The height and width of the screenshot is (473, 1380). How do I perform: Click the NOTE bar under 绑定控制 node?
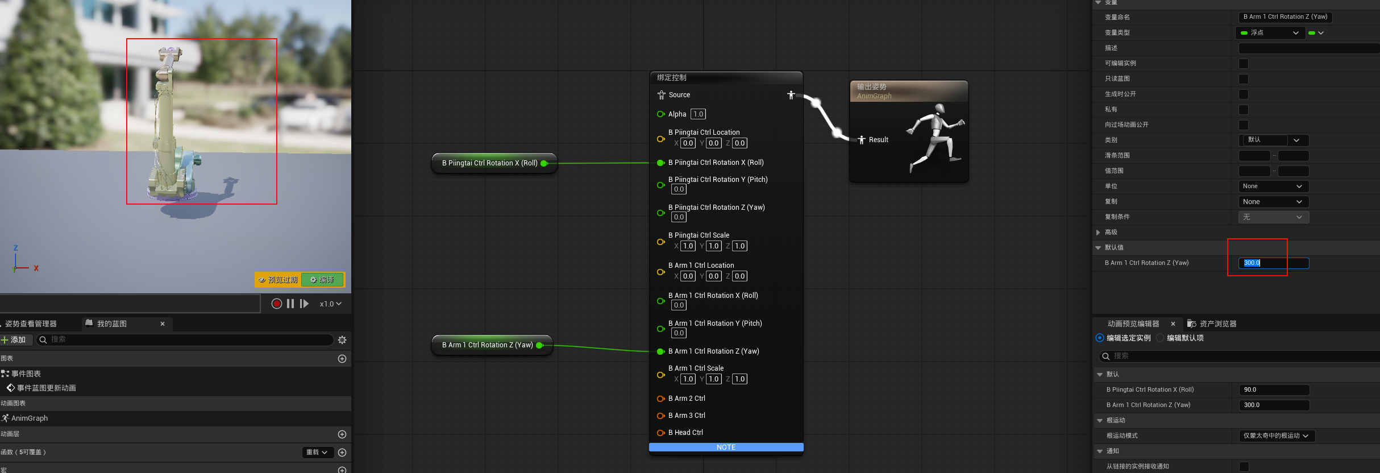coord(726,447)
